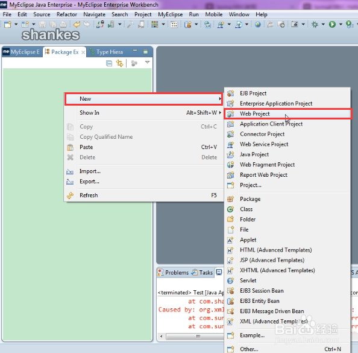Choose Export... from the context menu
This screenshot has height=353, width=358.
point(143,182)
